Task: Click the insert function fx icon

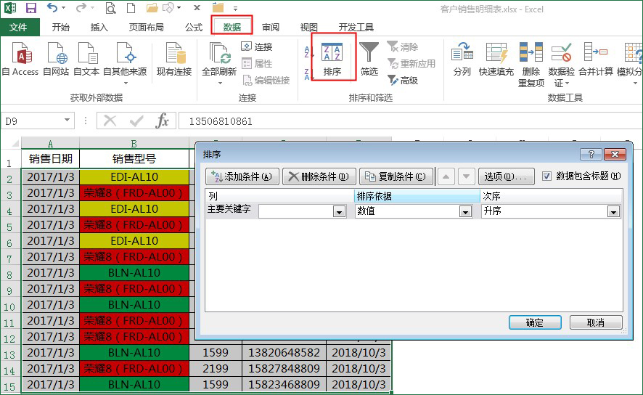Action: [x=163, y=121]
